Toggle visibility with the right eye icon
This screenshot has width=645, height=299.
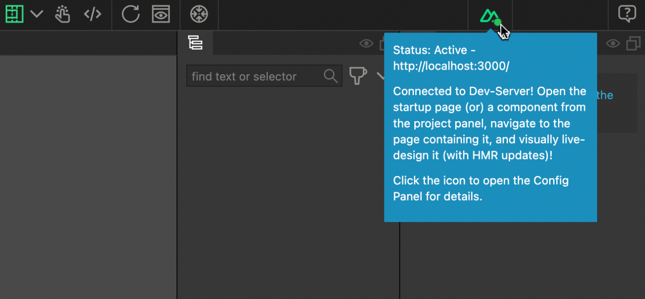613,43
